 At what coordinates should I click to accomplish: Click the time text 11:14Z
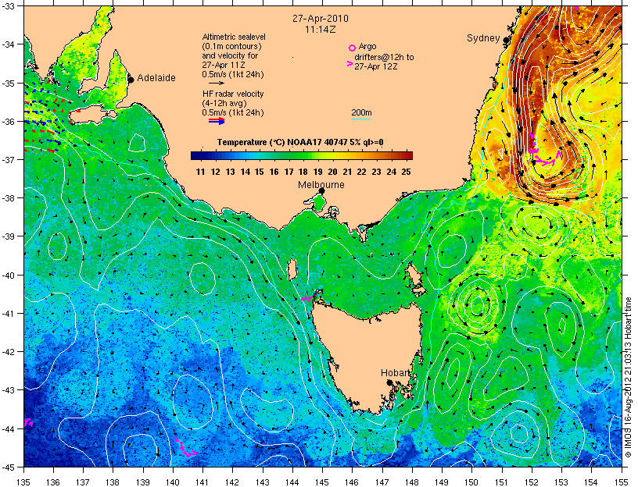point(321,30)
